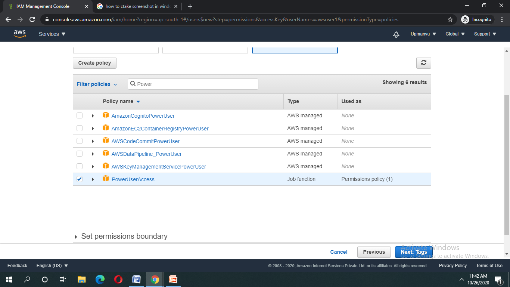Screen dimensions: 510x287
Task: Open the Upmanyu account menu
Action: coord(423,34)
